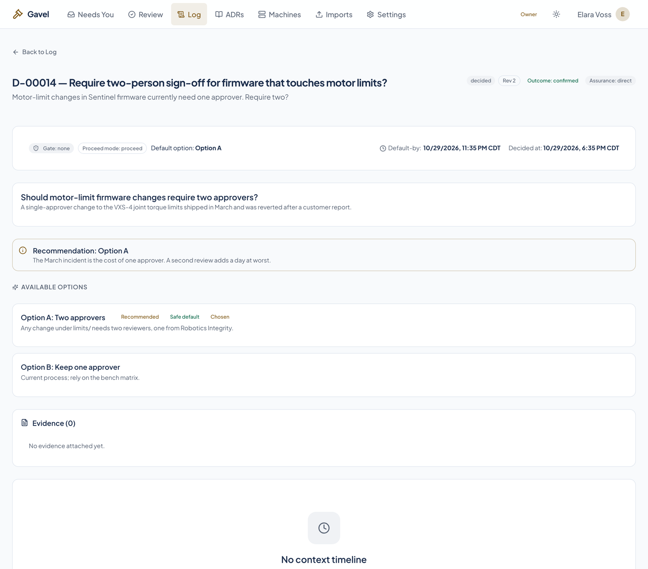Open the Needs You tab

click(x=90, y=14)
